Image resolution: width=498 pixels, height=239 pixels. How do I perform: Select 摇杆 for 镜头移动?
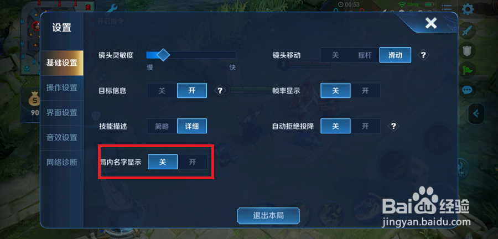[x=365, y=55]
